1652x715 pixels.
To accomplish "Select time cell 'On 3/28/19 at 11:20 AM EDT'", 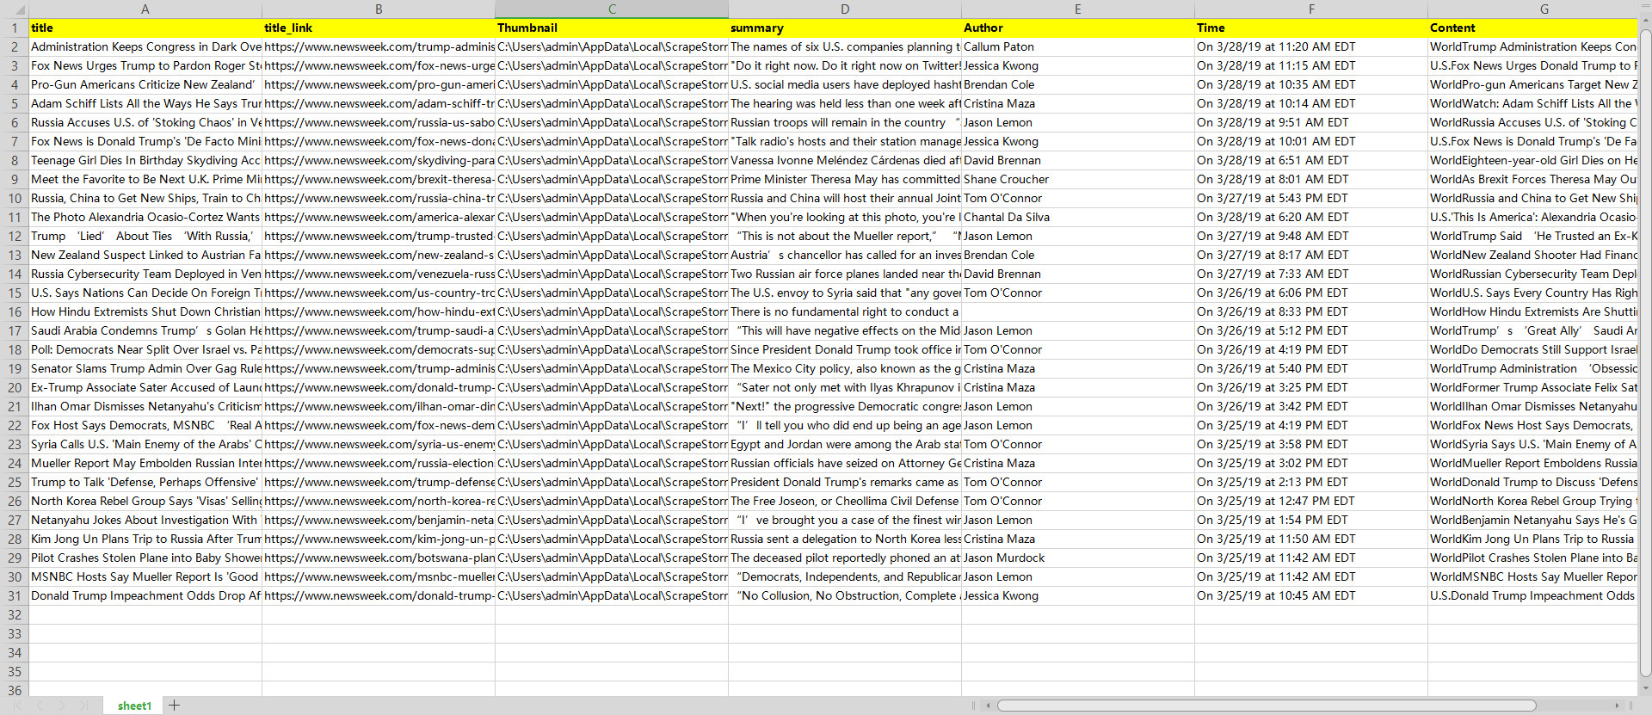I will point(1311,46).
